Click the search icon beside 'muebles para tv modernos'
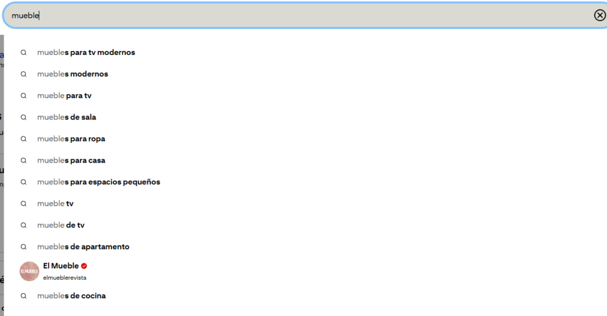607x316 pixels. click(24, 53)
